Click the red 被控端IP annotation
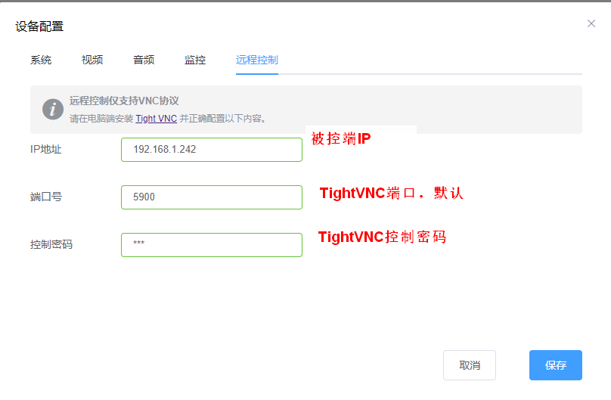This screenshot has height=400, width=611. coord(341,139)
